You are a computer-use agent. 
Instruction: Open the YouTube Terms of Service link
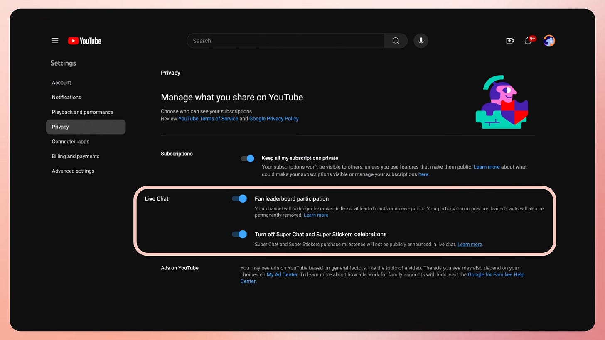click(208, 119)
